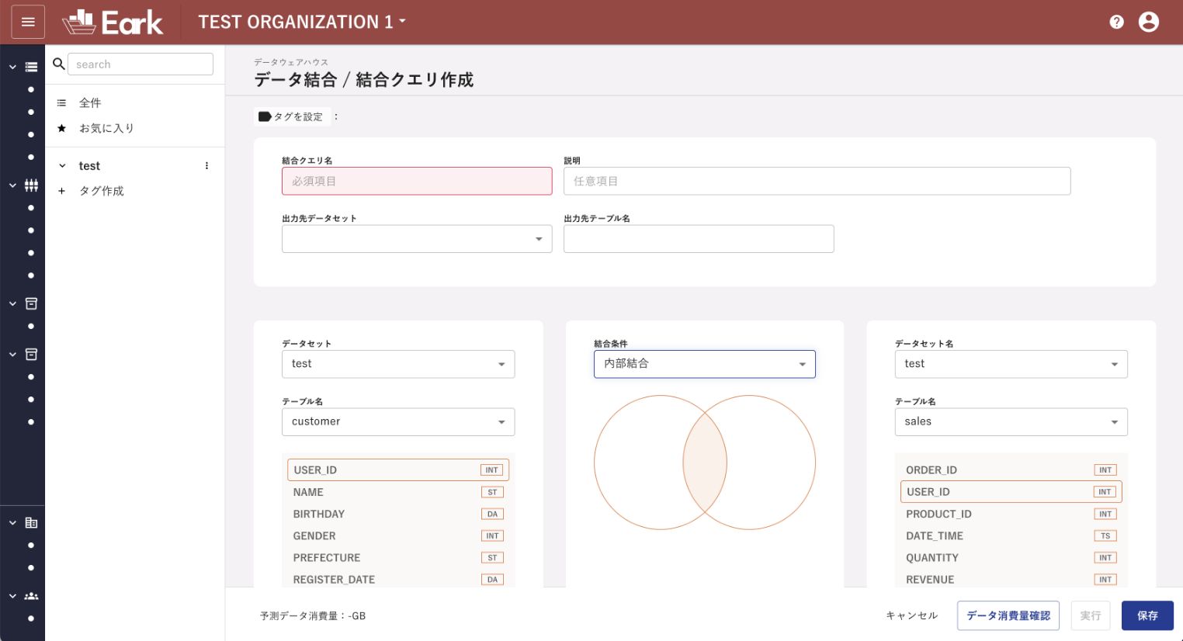Select REVENUE column in sales table
The width and height of the screenshot is (1183, 641).
tap(1011, 579)
